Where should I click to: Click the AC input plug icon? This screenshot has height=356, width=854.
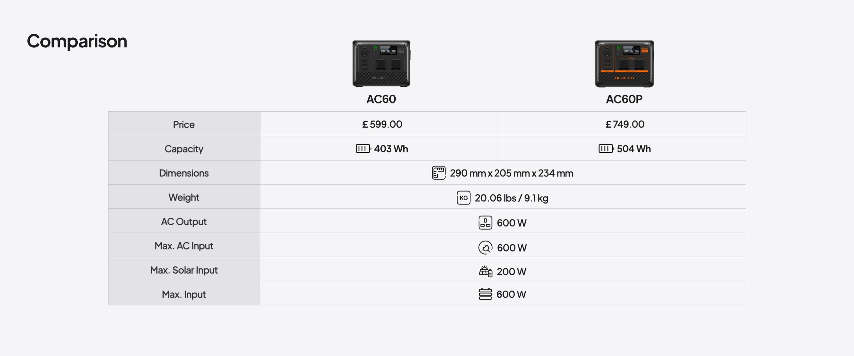click(x=485, y=248)
